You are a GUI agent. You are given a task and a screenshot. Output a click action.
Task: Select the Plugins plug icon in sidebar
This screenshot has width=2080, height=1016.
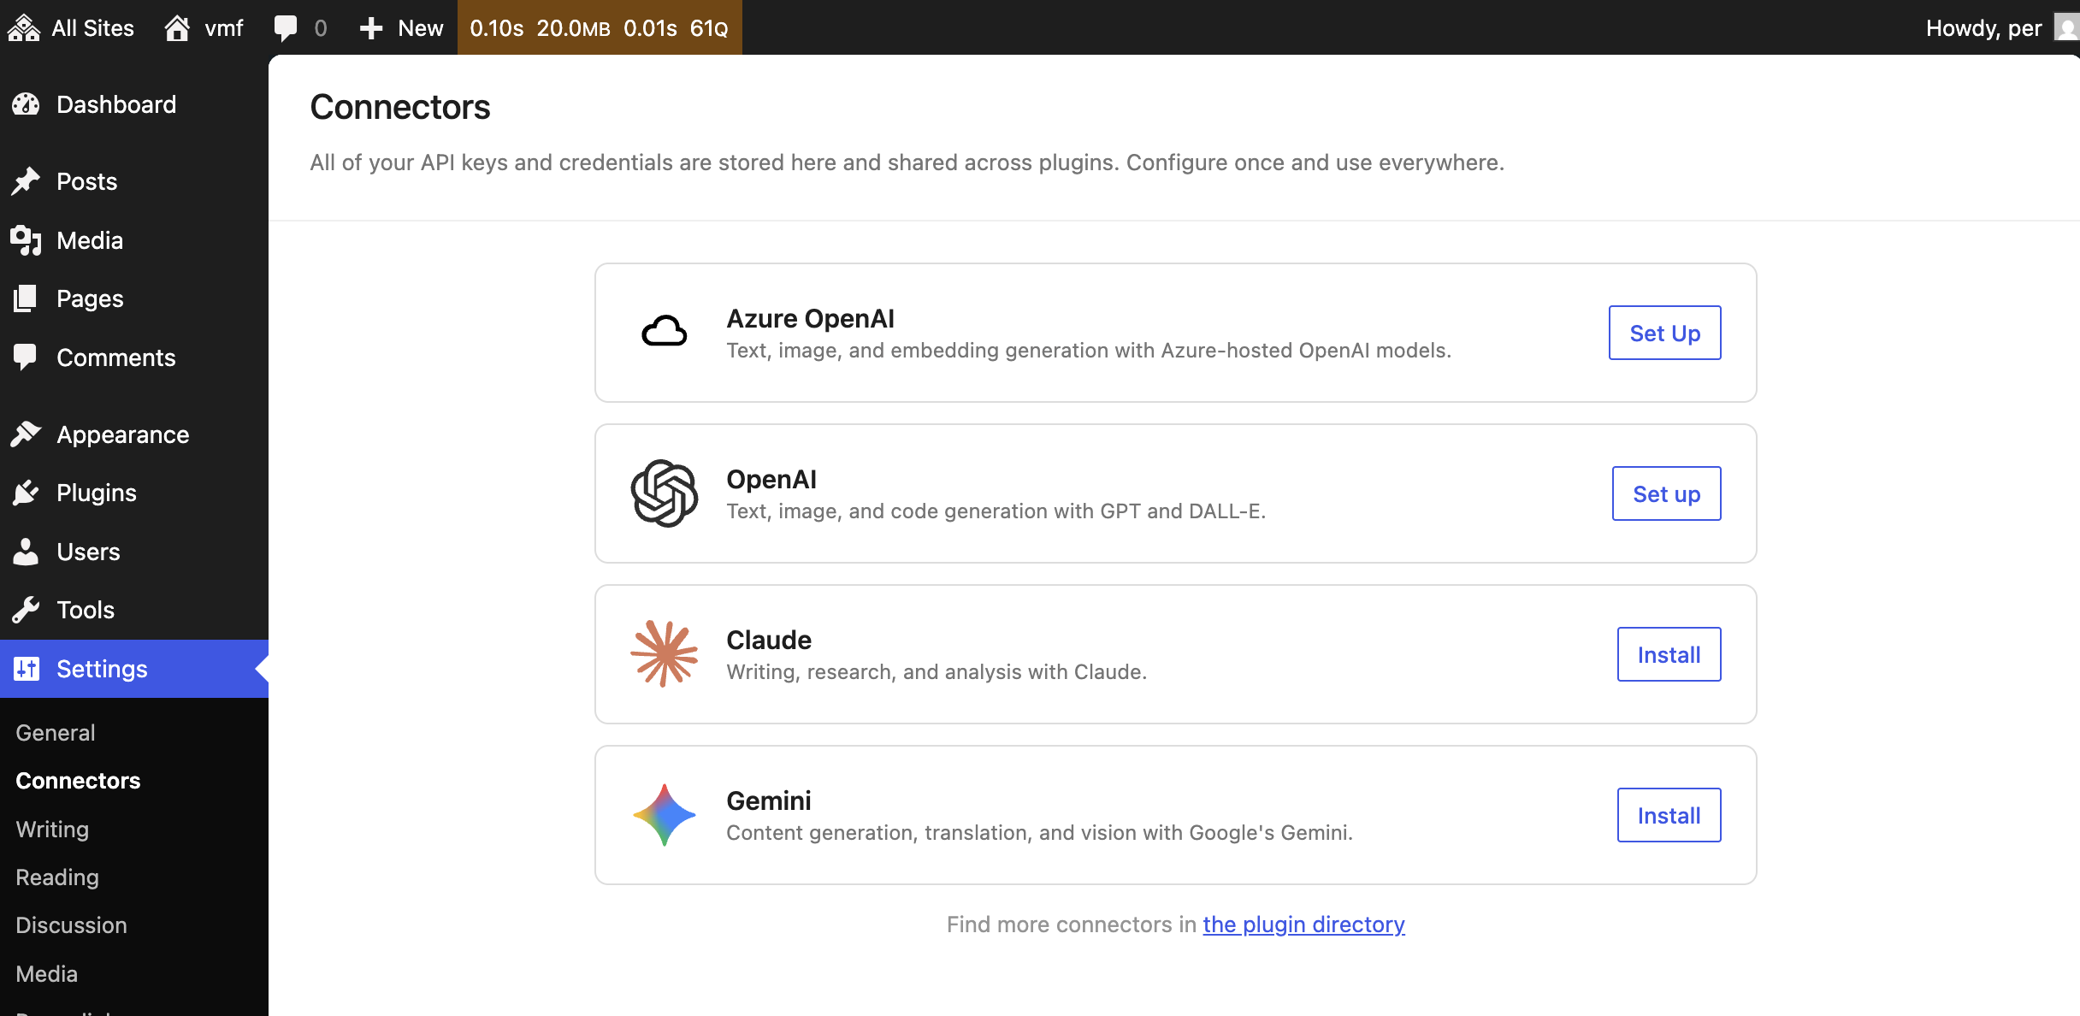pos(27,492)
